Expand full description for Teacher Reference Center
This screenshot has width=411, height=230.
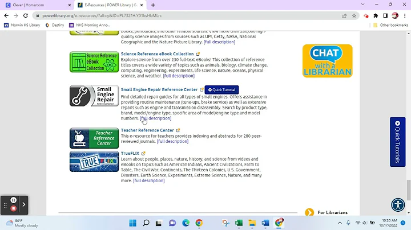tap(172, 141)
